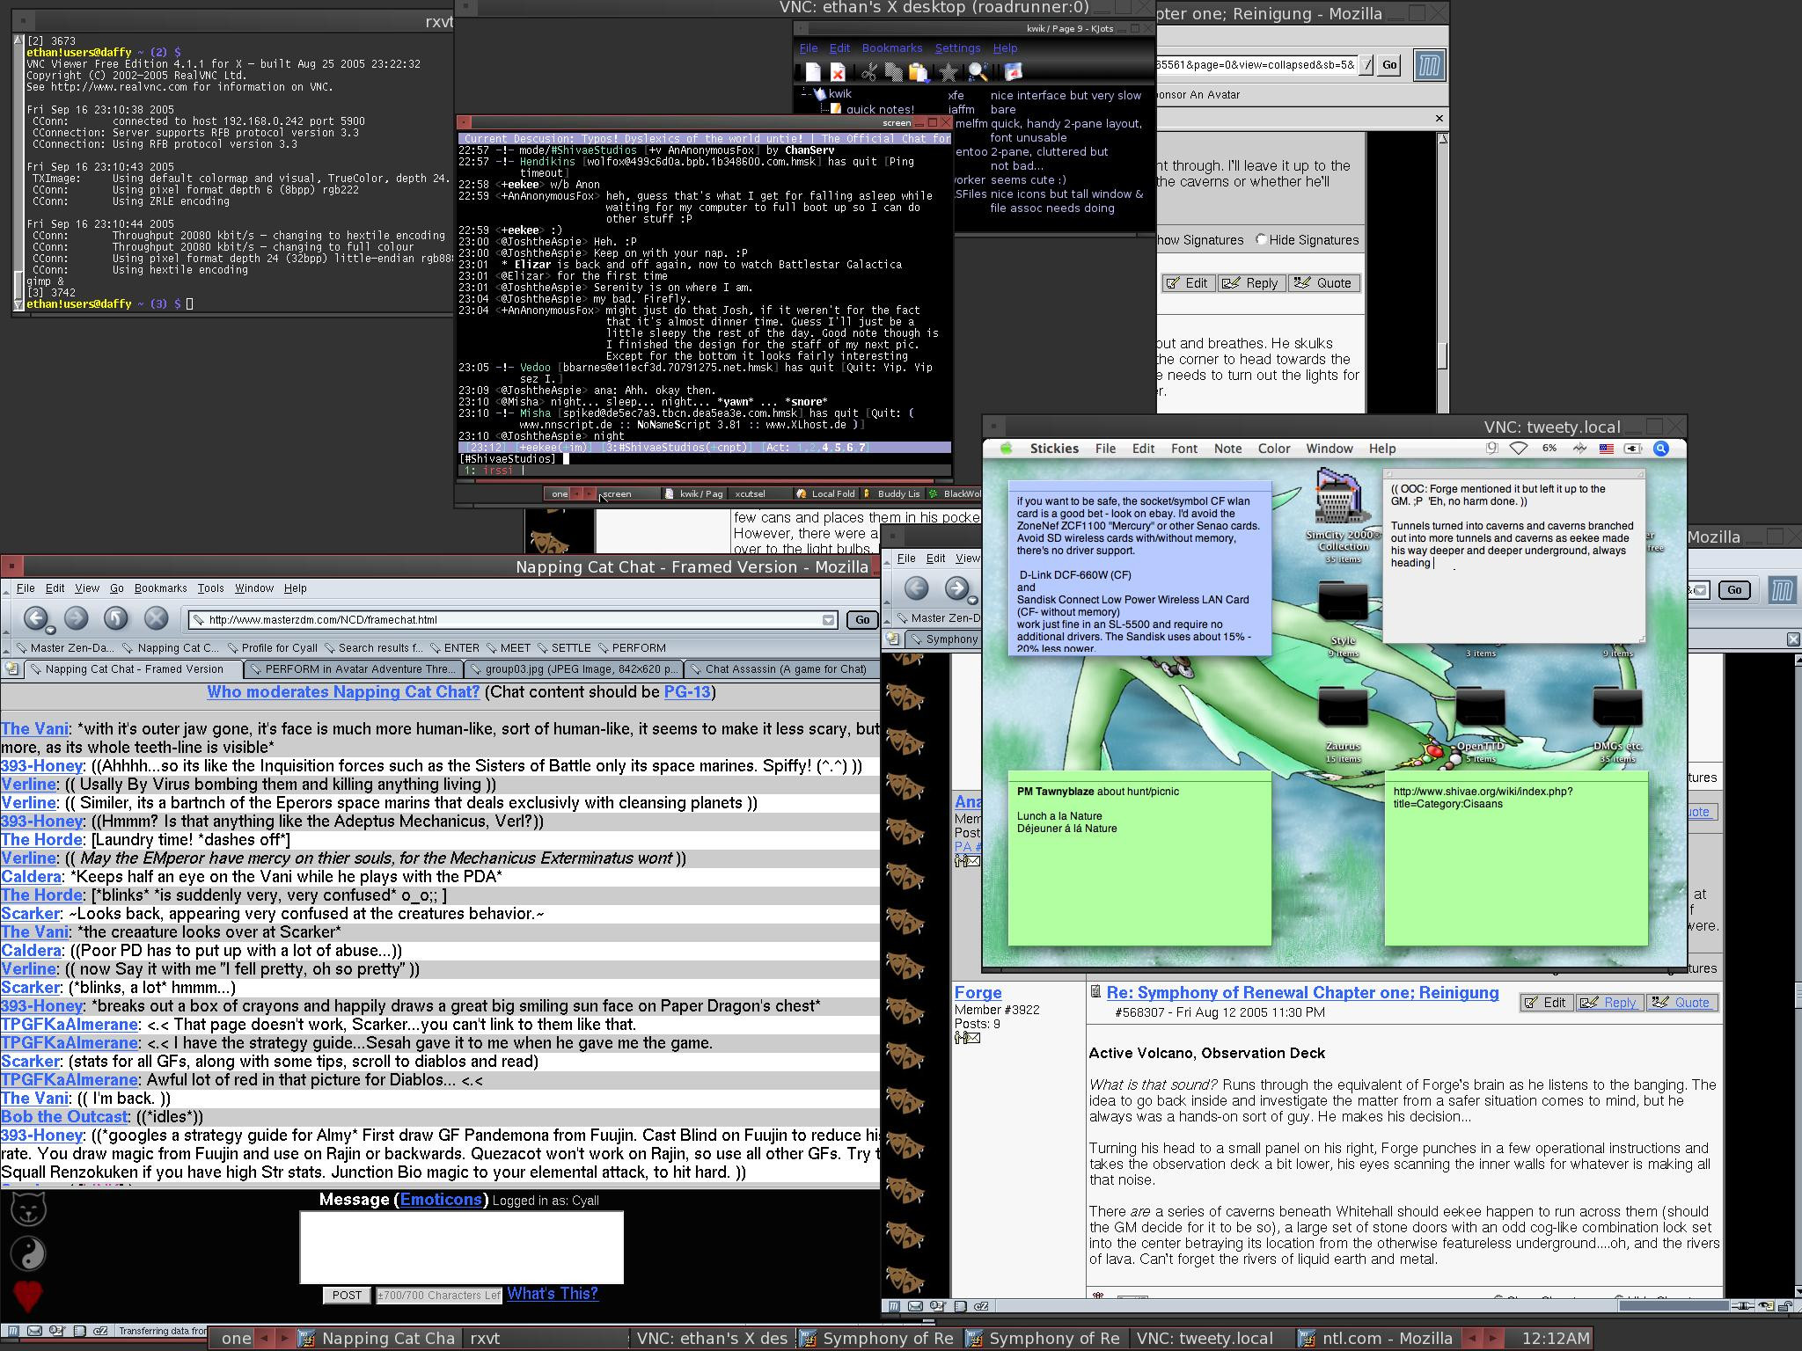This screenshot has width=1802, height=1351.
Task: Click Quote button on Forge's post
Action: [x=1681, y=1003]
